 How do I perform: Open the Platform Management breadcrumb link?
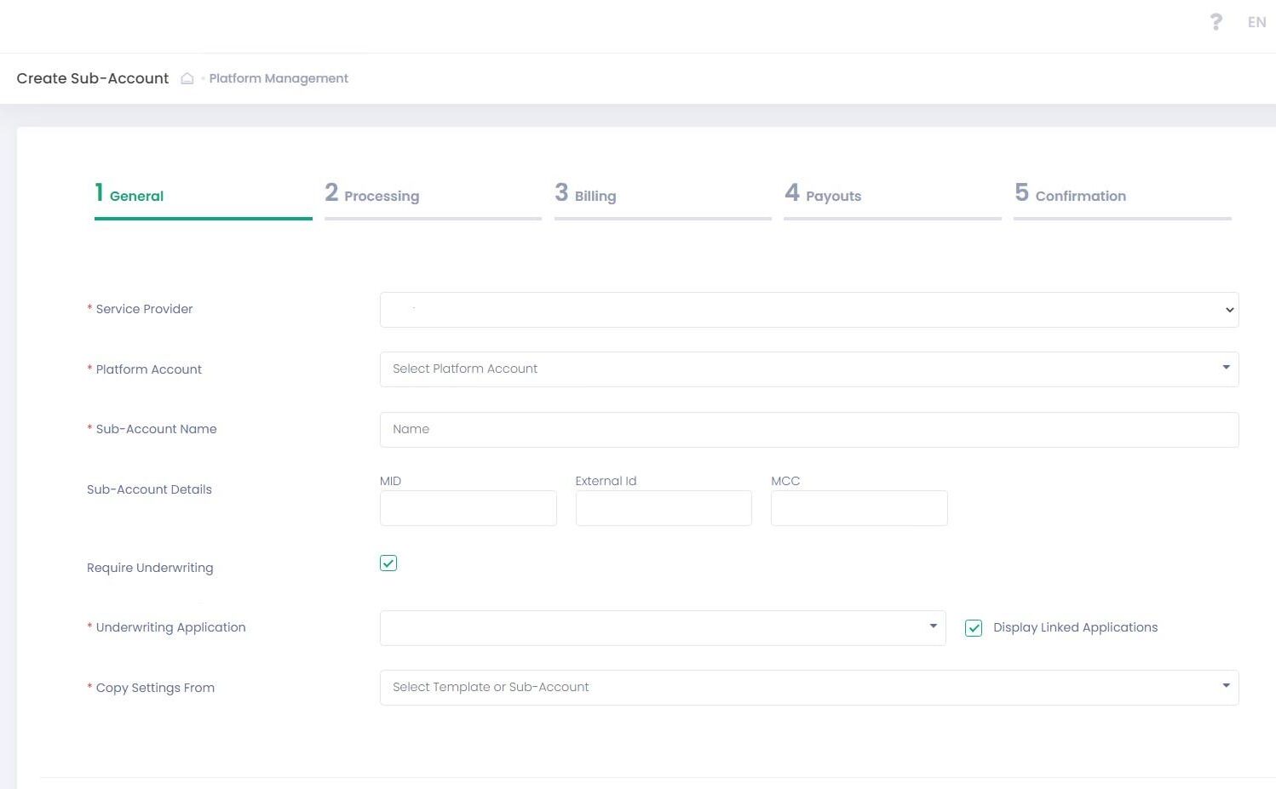tap(279, 78)
